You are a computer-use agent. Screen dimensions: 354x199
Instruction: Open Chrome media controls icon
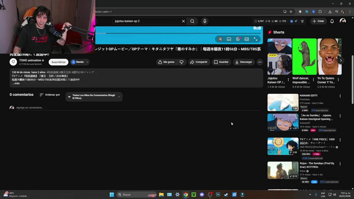pyautogui.click(x=337, y=12)
